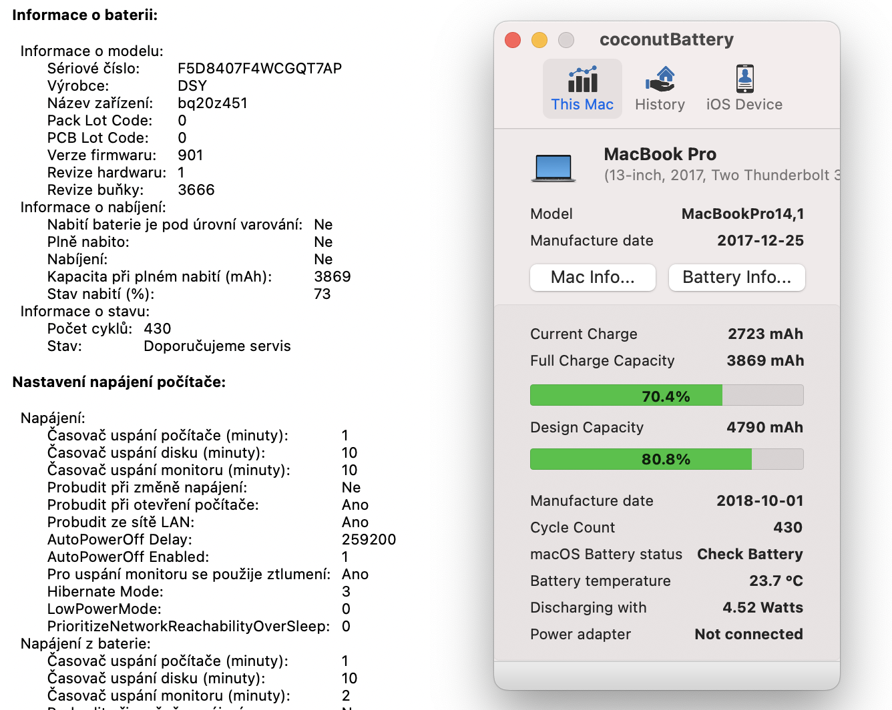
Task: Click the Počet cyklů value 430
Action: click(x=158, y=329)
